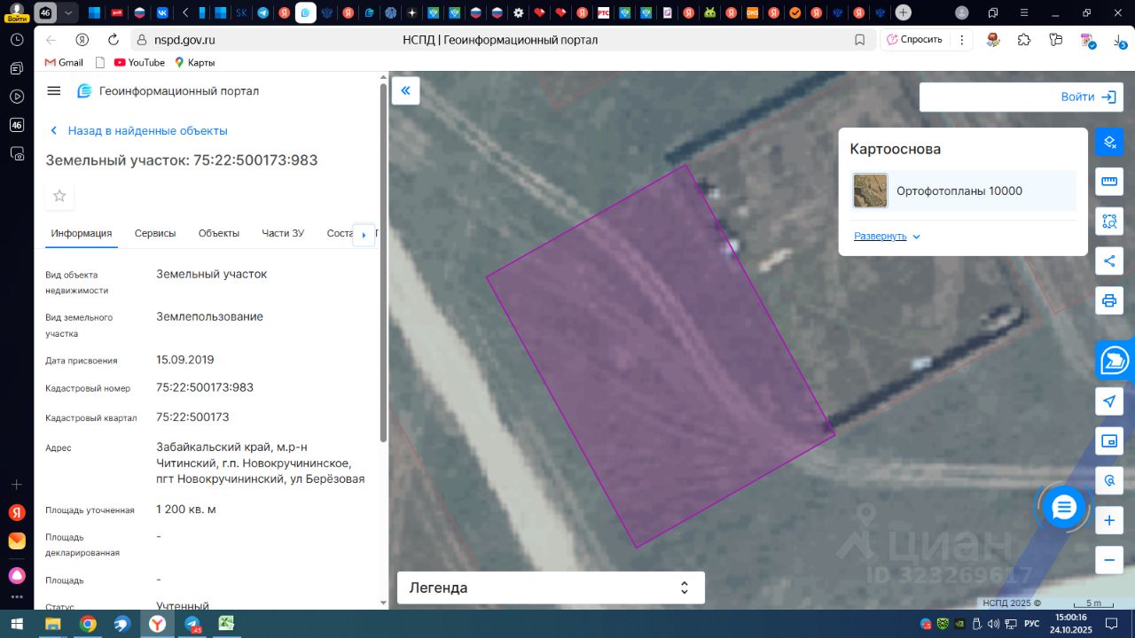Viewport: 1135px width, 638px height.
Task: Open the partially hidden Соста… tab
Action: click(340, 234)
